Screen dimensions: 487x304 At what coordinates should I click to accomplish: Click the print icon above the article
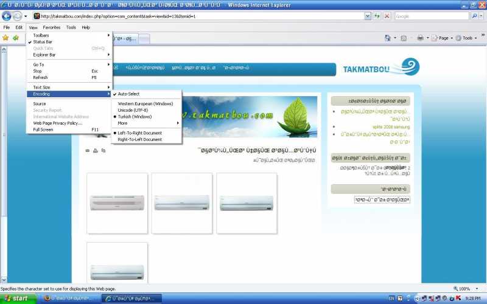(96, 150)
